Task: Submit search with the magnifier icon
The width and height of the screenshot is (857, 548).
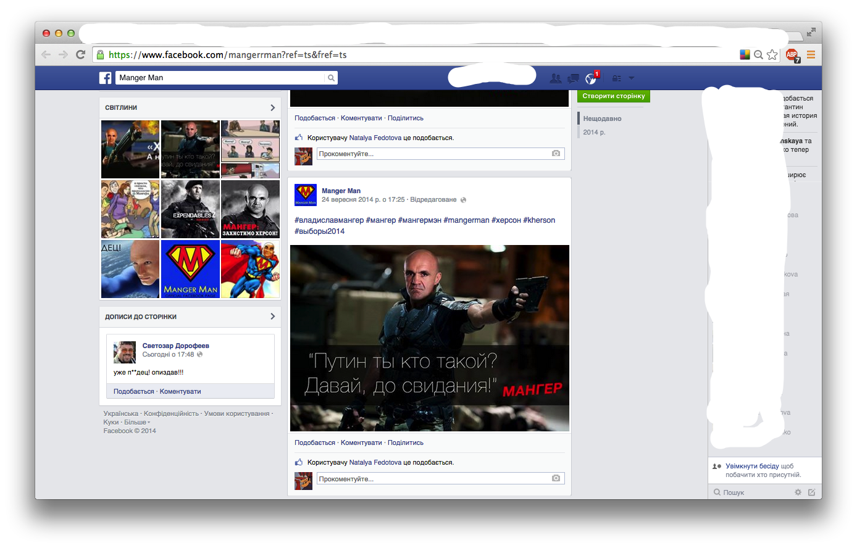Action: (x=331, y=78)
